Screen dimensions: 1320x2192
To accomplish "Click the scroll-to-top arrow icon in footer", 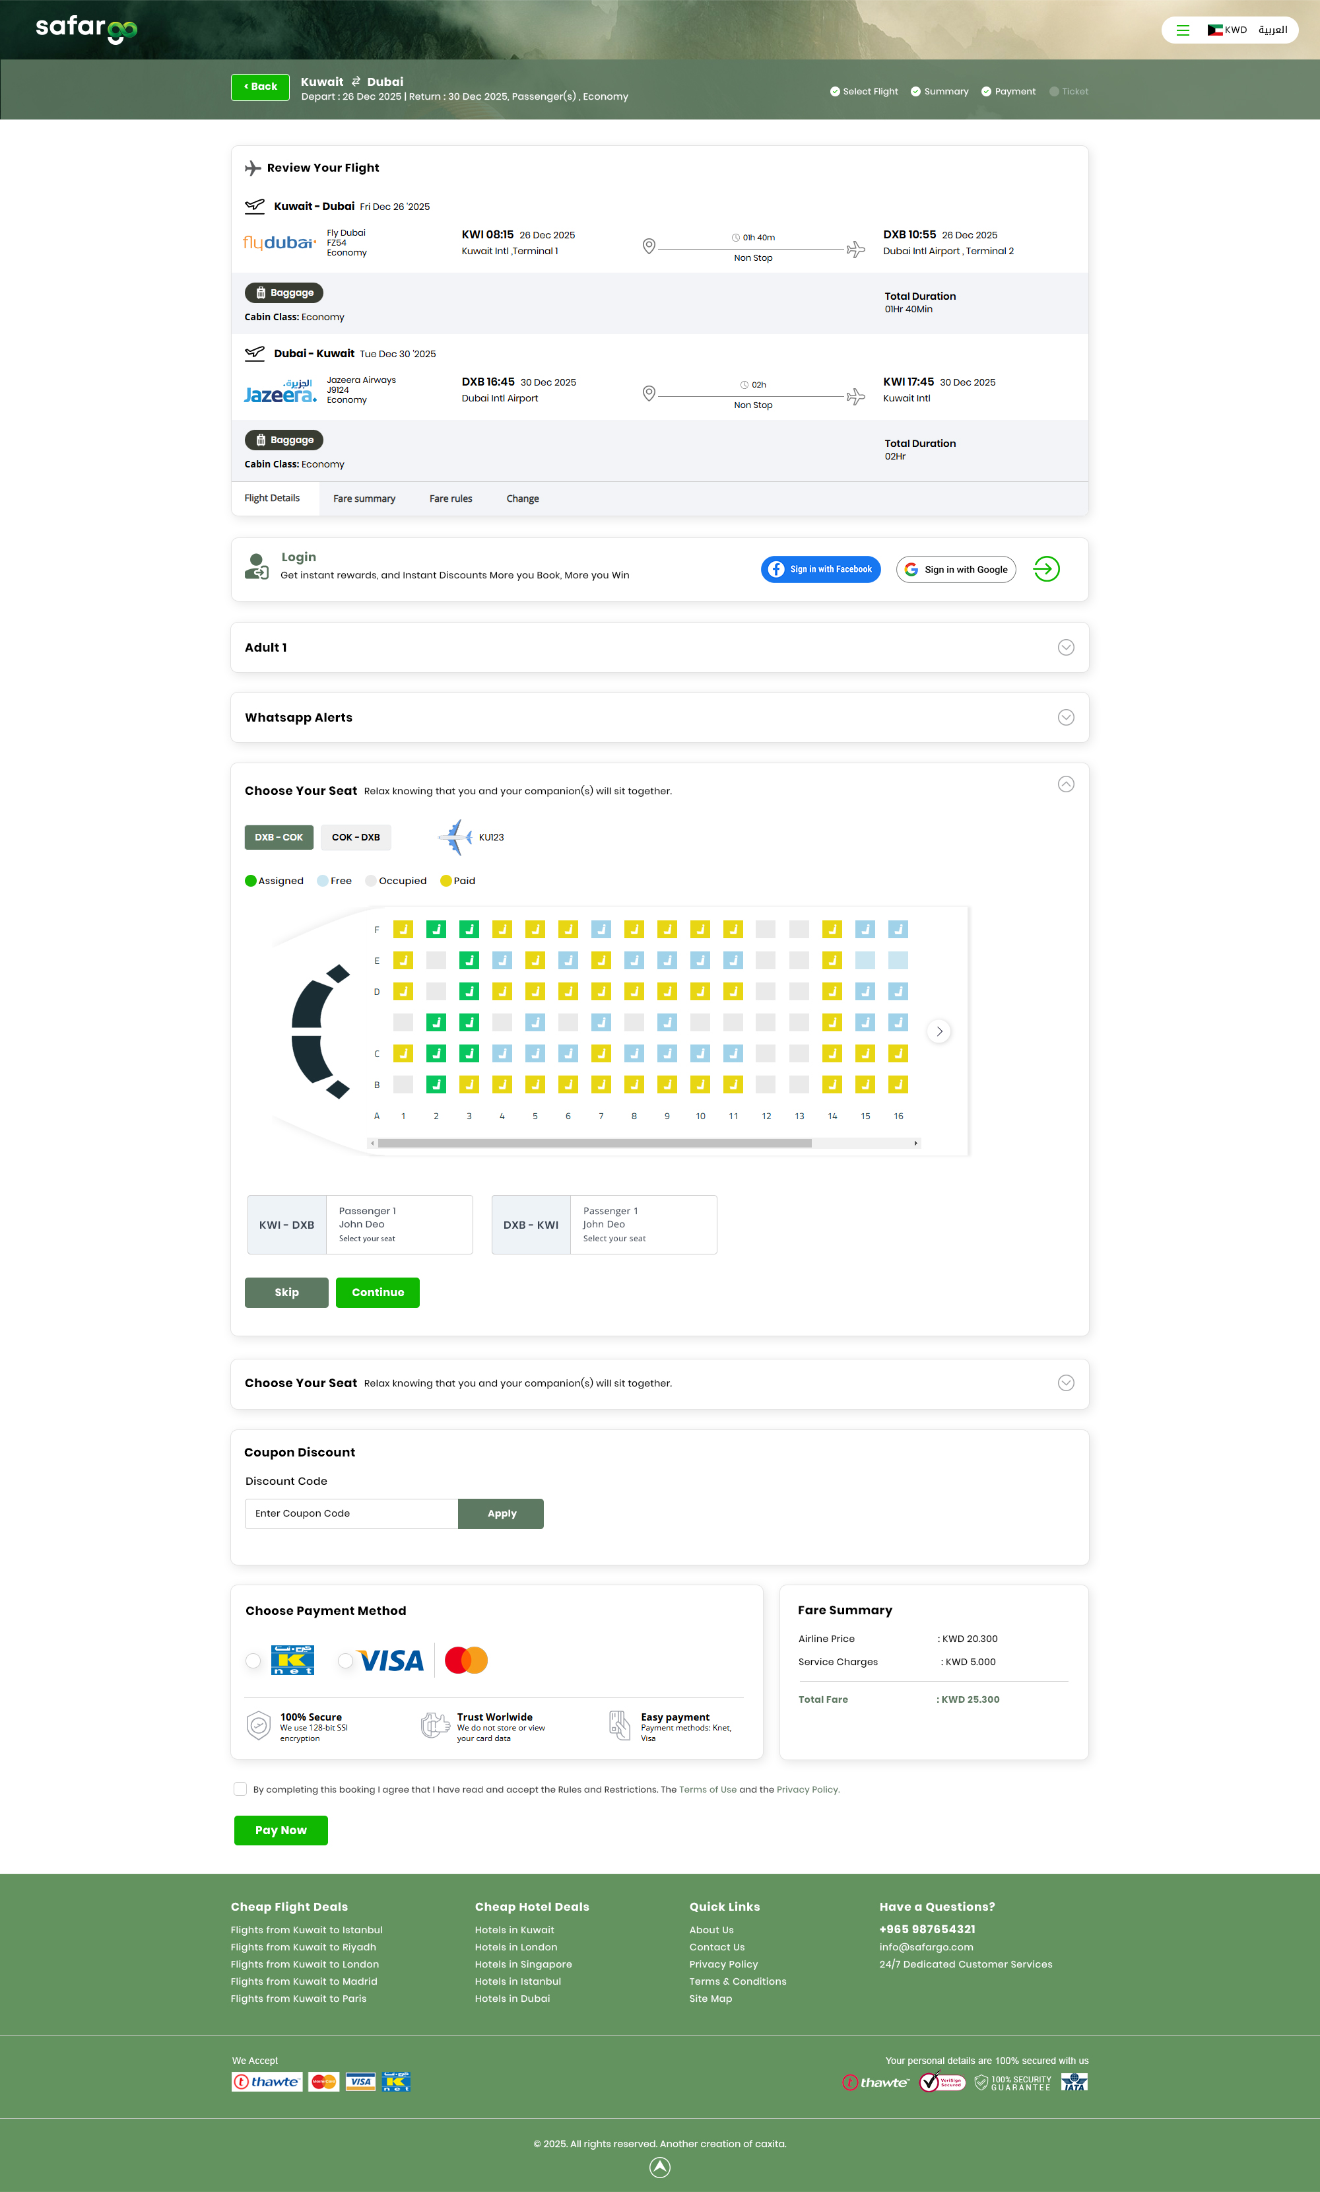I will coord(659,2167).
